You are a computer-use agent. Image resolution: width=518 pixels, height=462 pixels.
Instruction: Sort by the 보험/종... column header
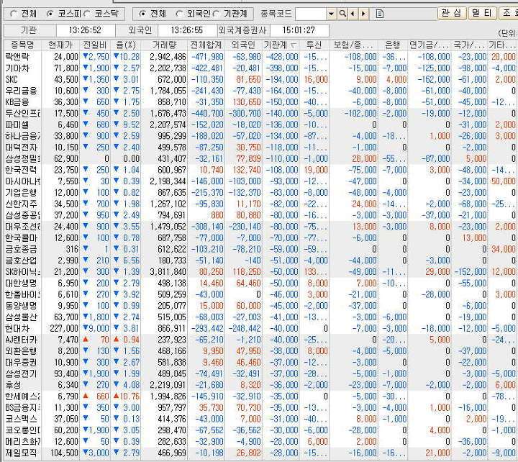tap(353, 45)
